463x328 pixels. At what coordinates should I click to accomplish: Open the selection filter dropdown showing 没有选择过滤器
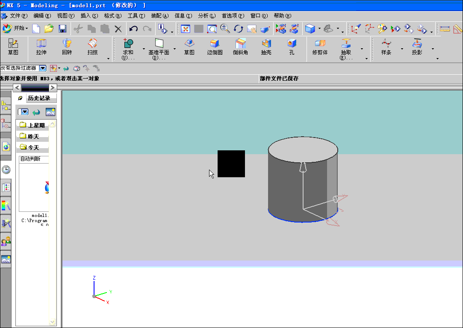(x=41, y=68)
